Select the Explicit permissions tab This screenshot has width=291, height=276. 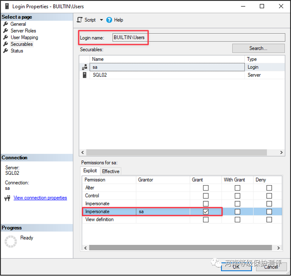pos(90,171)
